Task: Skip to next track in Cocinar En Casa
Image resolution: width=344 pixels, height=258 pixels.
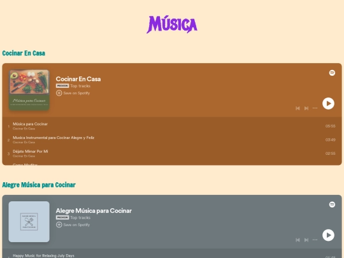Action: pyautogui.click(x=306, y=108)
